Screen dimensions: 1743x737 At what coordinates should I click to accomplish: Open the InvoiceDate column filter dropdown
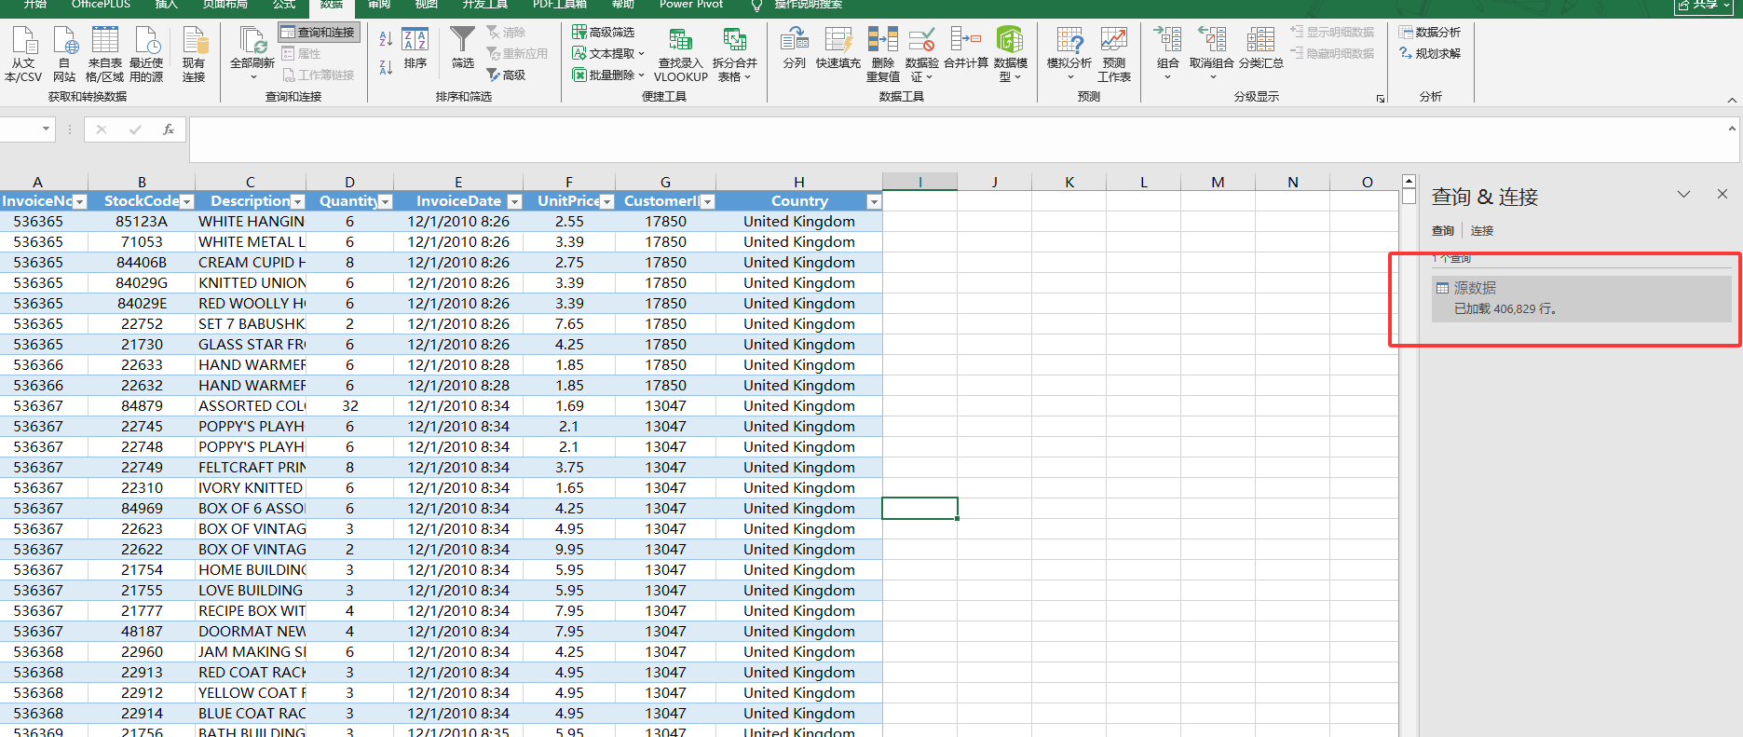click(x=514, y=202)
